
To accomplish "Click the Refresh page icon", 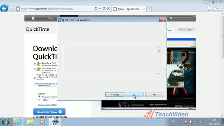I will [104, 9].
